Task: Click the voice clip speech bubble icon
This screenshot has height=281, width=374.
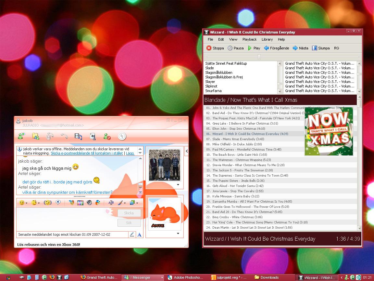Action: [x=58, y=203]
